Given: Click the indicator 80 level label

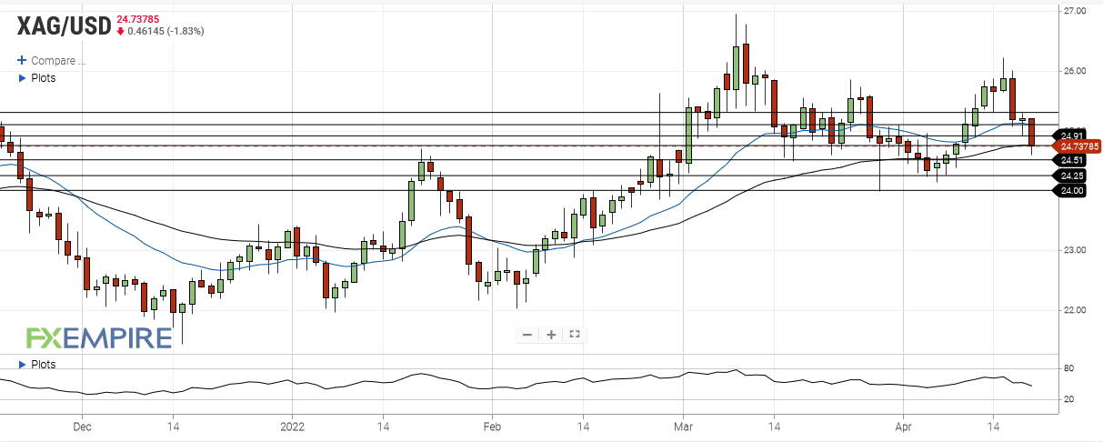Looking at the screenshot, I should click(x=1068, y=368).
